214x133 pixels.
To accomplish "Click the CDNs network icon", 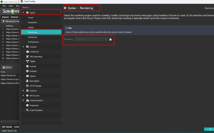I will coord(27,61).
